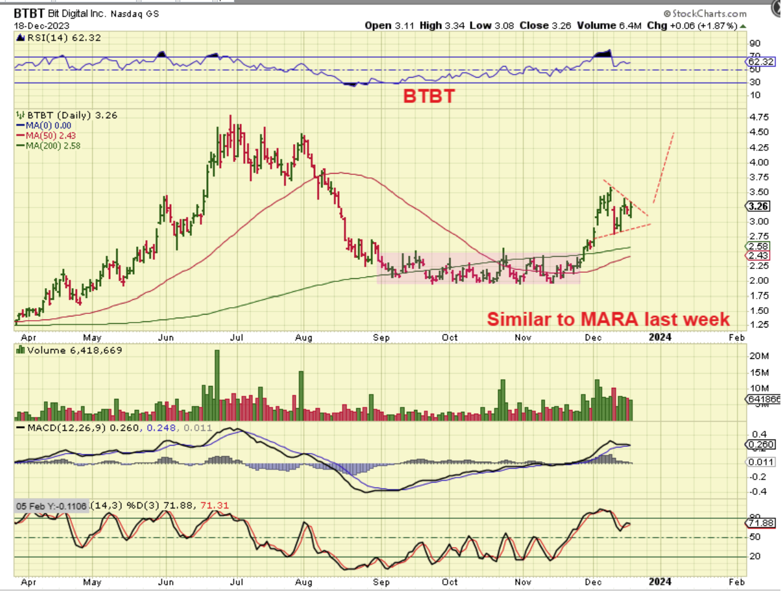Click the Low 3.08 value
The image size is (781, 591).
coord(492,25)
